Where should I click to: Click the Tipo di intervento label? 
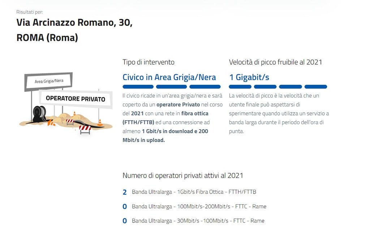pyautogui.click(x=149, y=62)
